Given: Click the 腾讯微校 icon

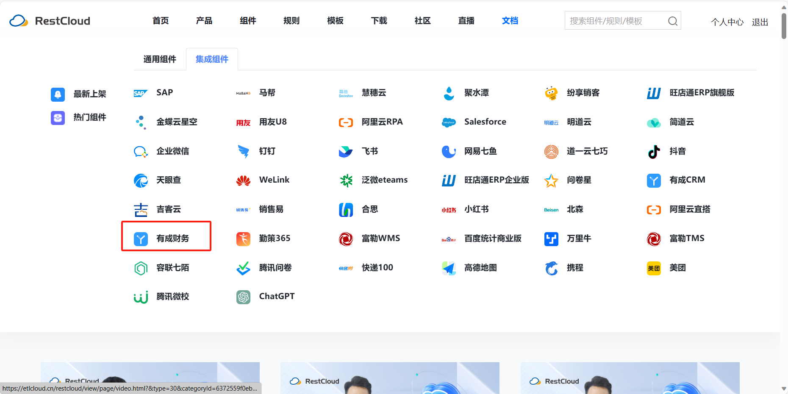Looking at the screenshot, I should click(141, 297).
